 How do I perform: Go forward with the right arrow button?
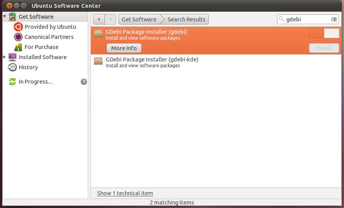111,19
